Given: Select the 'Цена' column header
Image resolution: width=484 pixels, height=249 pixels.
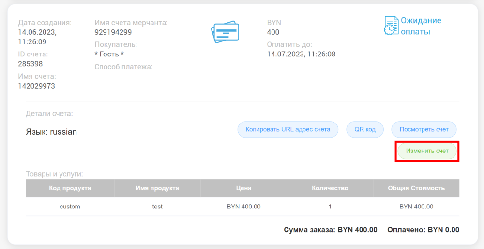Looking at the screenshot, I should pos(243,188).
